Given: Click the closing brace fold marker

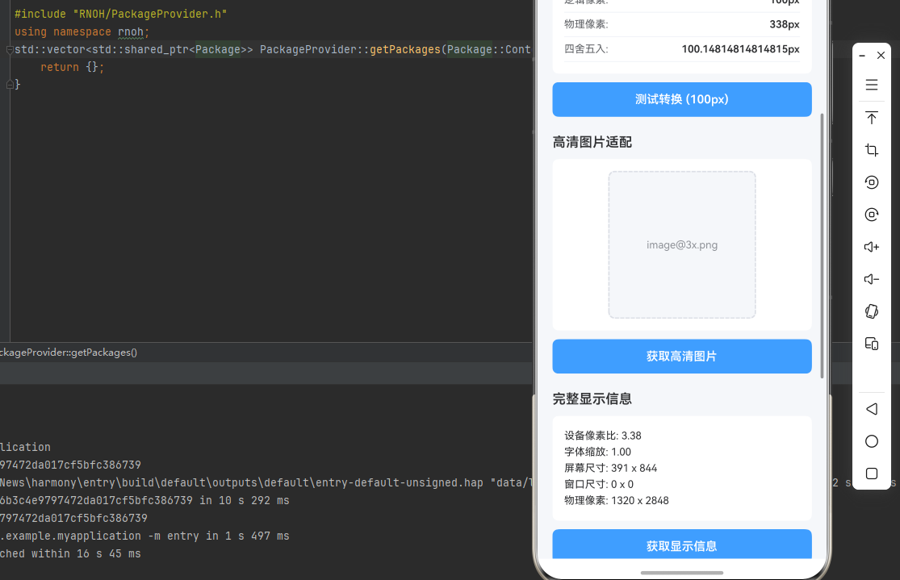Looking at the screenshot, I should (x=10, y=85).
